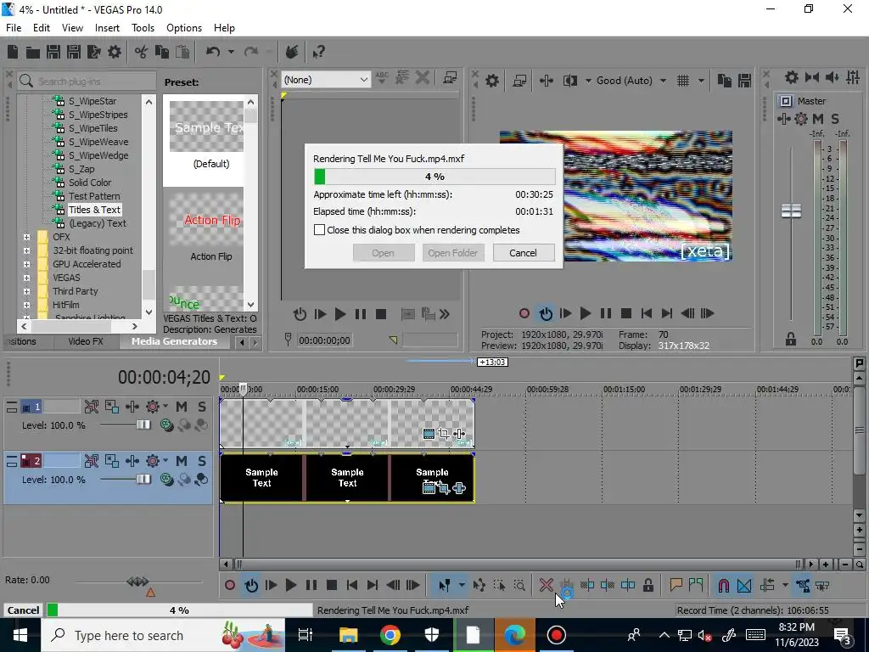Image resolution: width=869 pixels, height=652 pixels.
Task: Solo Track 2 with S button
Action: (202, 461)
